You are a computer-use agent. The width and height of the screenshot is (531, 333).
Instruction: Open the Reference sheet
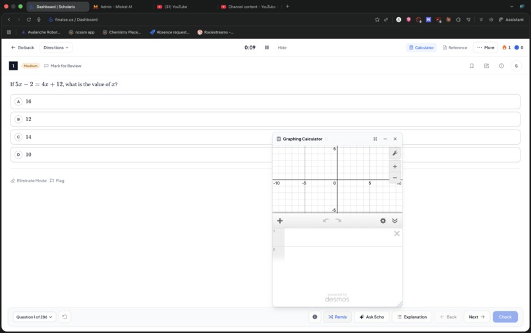tap(455, 48)
